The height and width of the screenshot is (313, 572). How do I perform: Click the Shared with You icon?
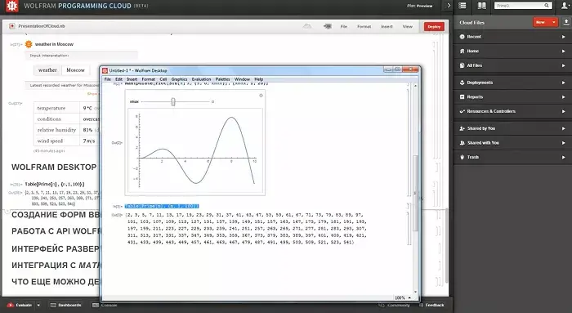coord(463,143)
